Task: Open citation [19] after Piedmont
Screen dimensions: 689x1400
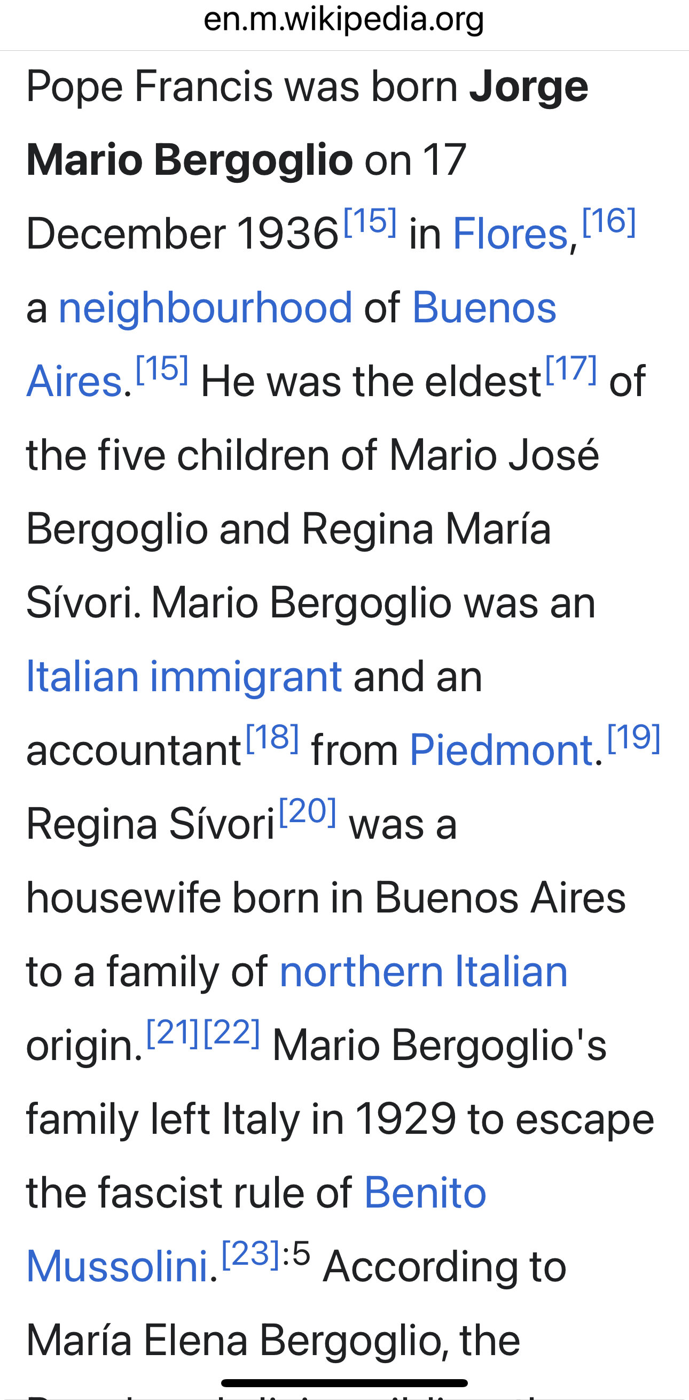Action: [x=634, y=738]
